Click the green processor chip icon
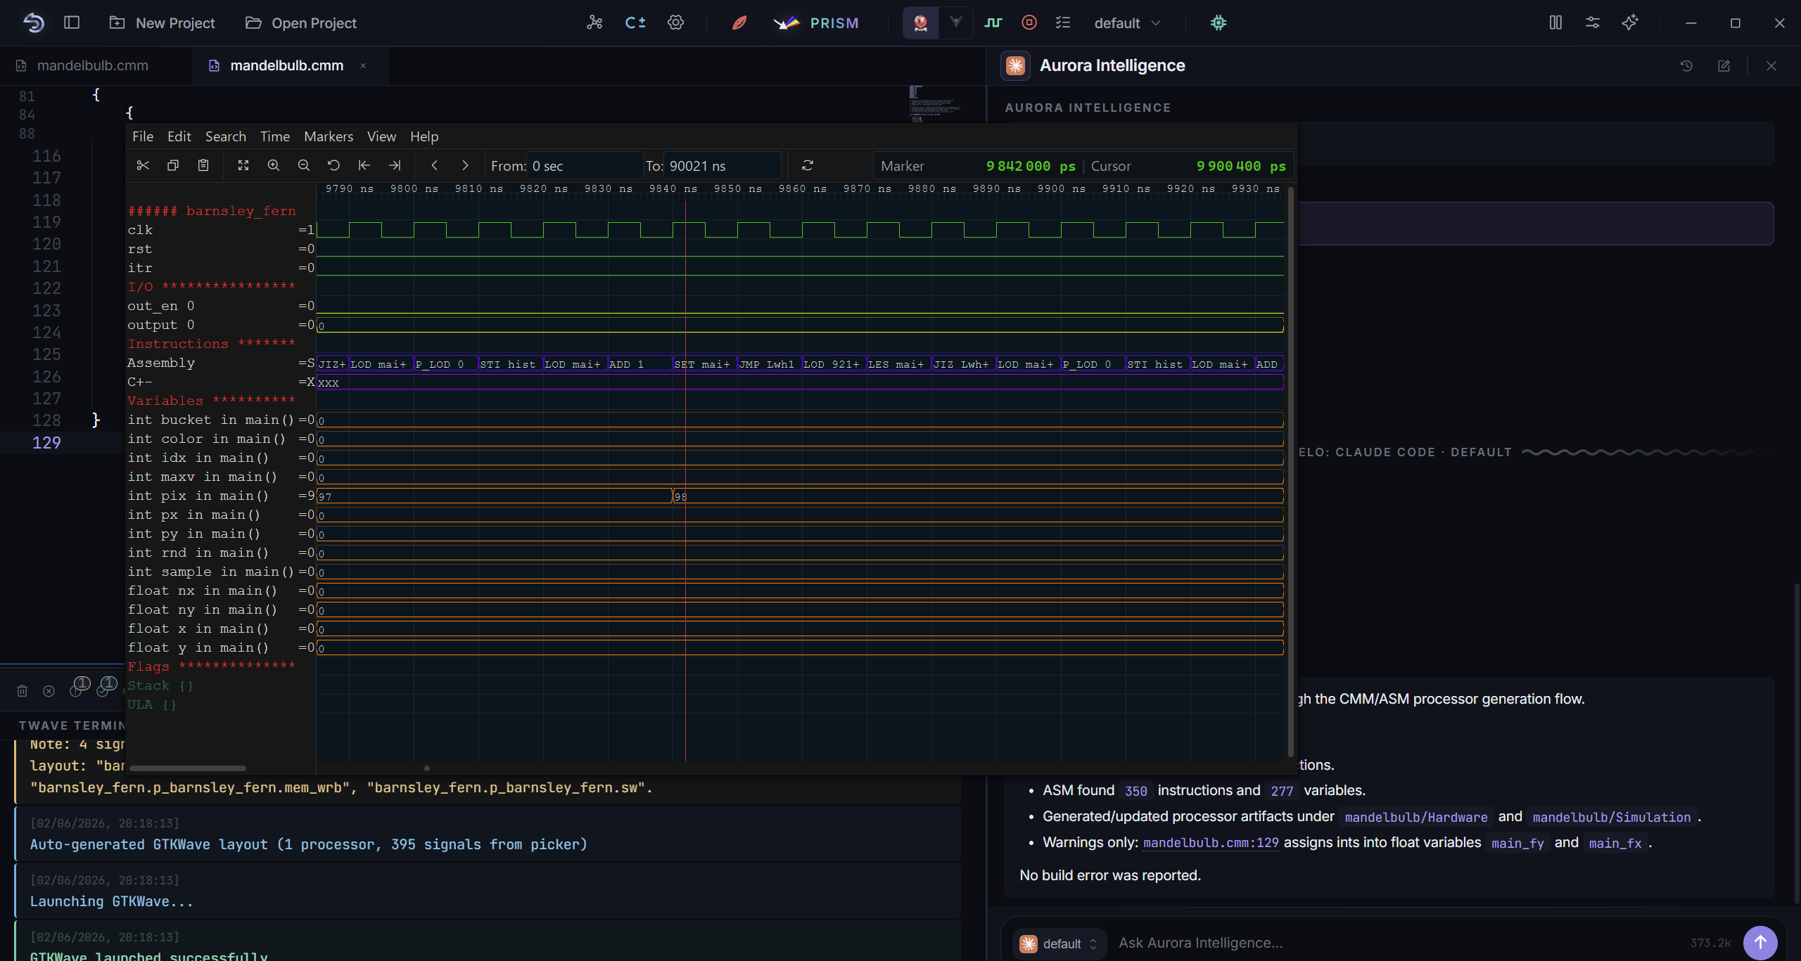This screenshot has height=961, width=1801. click(x=1218, y=22)
